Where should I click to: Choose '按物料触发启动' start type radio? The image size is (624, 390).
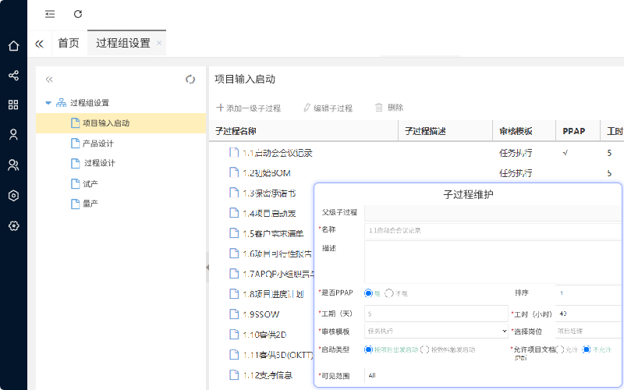[425, 350]
